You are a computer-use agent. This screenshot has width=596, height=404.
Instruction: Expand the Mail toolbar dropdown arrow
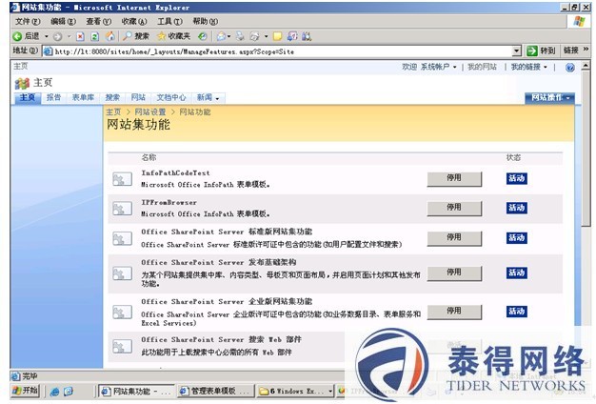228,36
